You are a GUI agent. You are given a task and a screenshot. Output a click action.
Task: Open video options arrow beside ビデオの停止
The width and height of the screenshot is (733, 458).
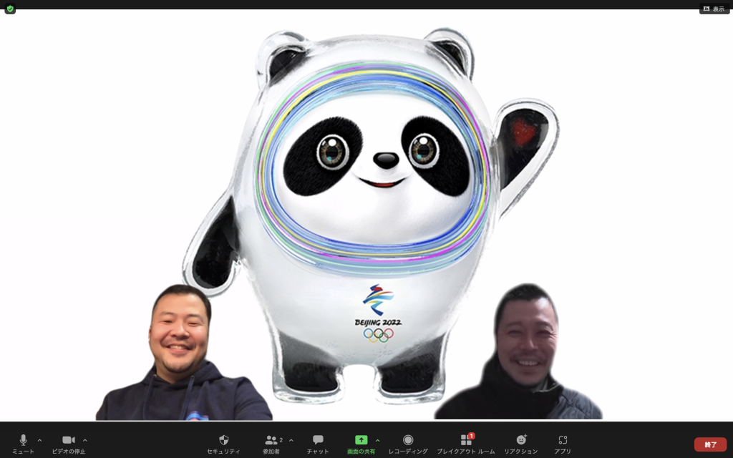pos(85,440)
